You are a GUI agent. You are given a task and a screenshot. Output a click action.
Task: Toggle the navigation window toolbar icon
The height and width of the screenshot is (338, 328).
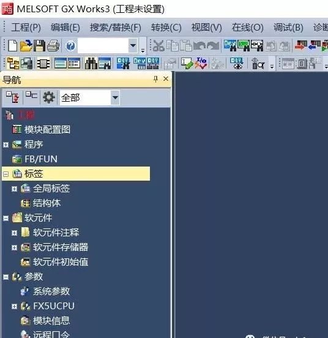pyautogui.click(x=13, y=64)
